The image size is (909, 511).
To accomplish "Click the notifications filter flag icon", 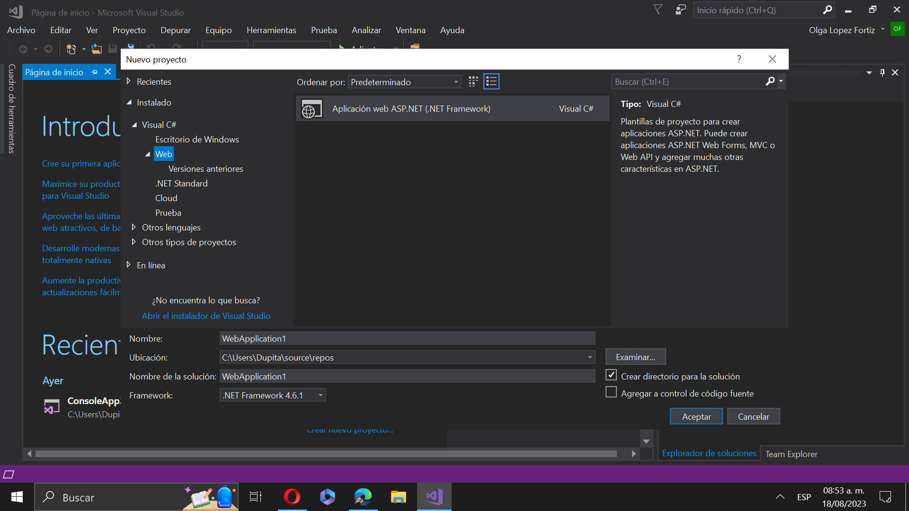I will (x=658, y=10).
